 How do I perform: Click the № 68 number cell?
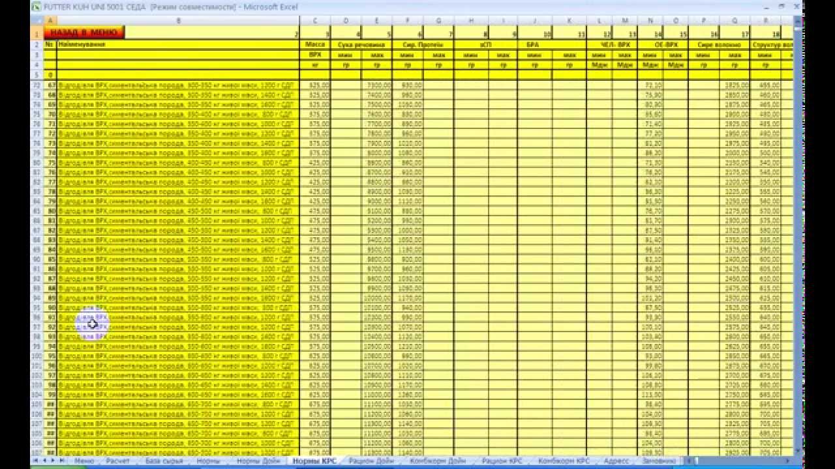tap(50, 94)
